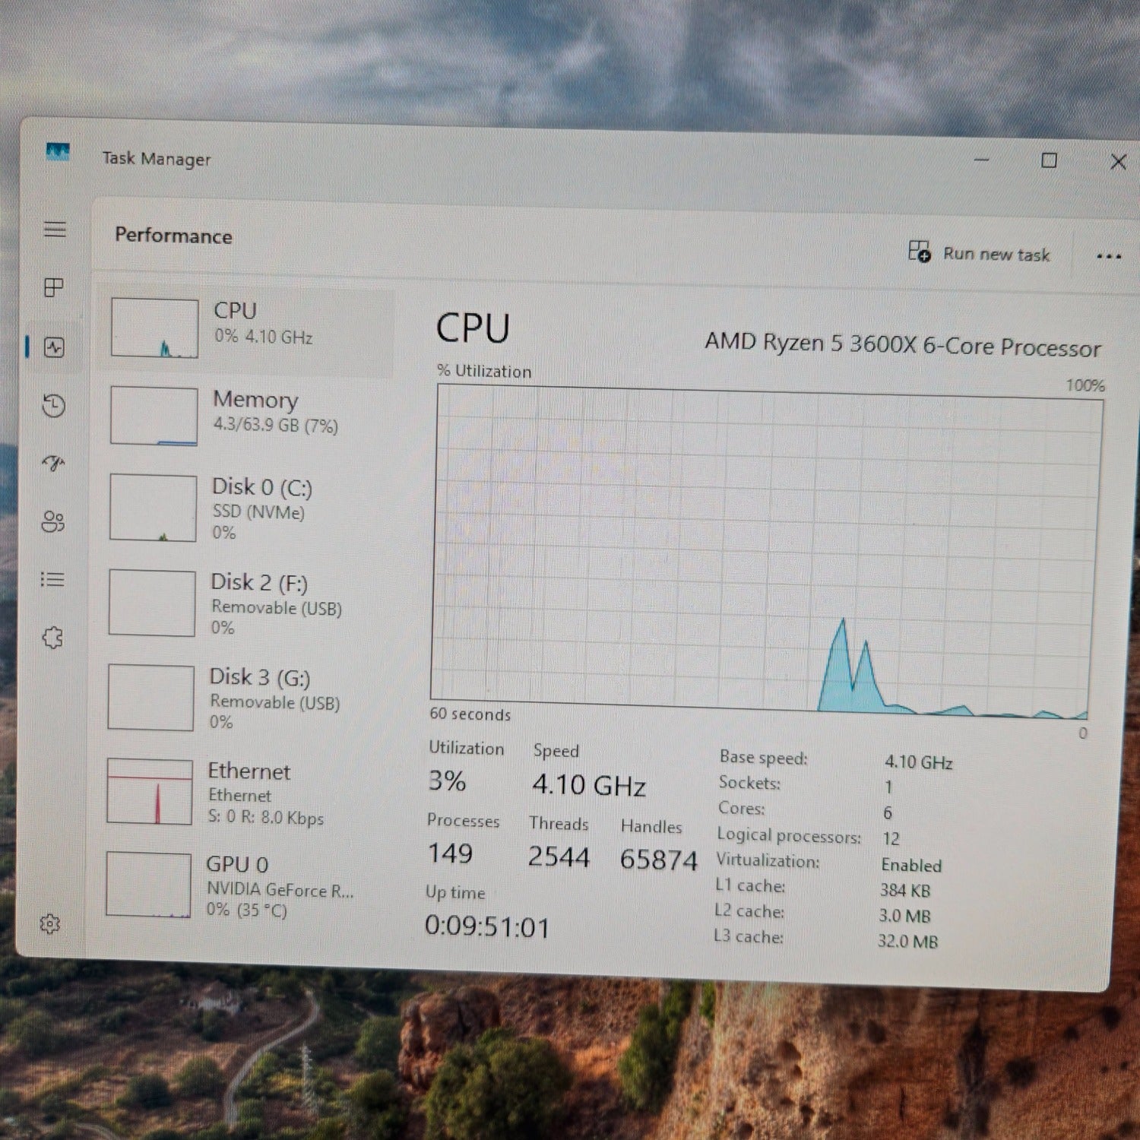Open the Startup apps page icon
The width and height of the screenshot is (1140, 1140).
(53, 463)
